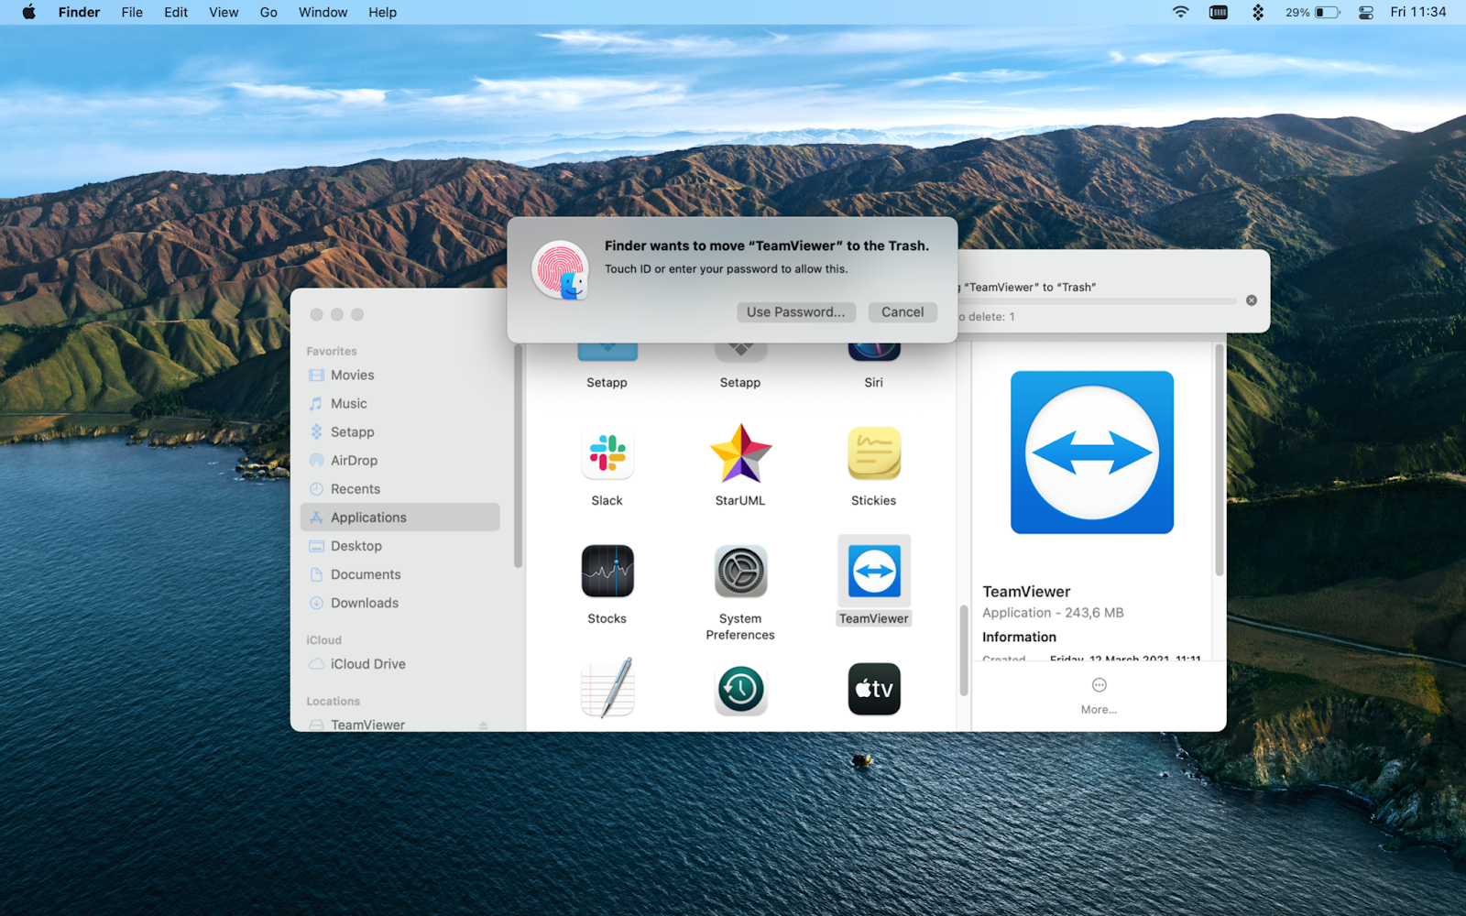Image resolution: width=1466 pixels, height=916 pixels.
Task: Select Music in the sidebar
Action: [x=400, y=404]
